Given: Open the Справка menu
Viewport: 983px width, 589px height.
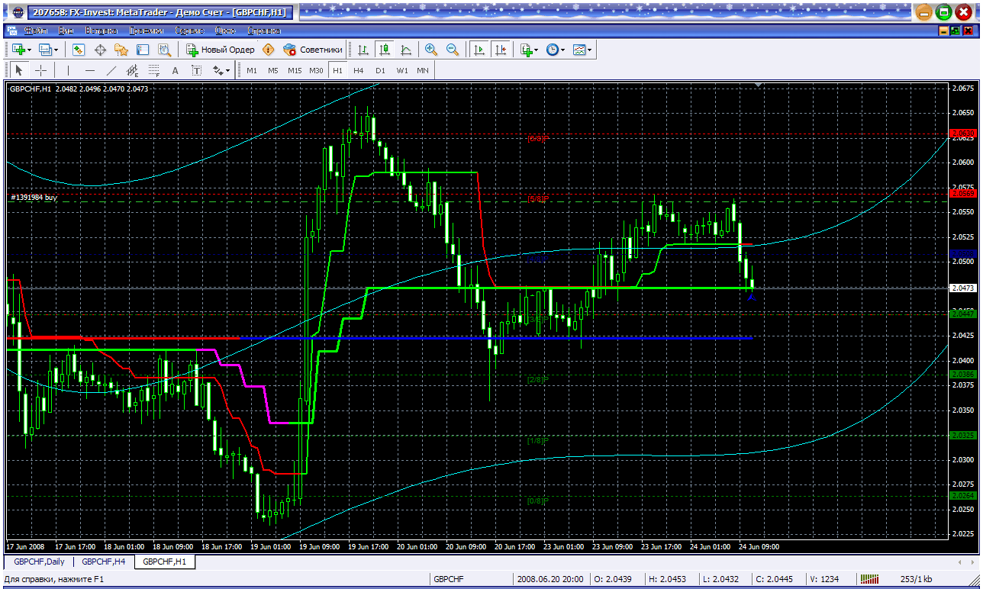Looking at the screenshot, I should pyautogui.click(x=263, y=31).
